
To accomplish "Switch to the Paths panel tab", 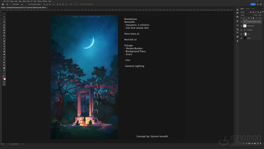I will (x=253, y=9).
